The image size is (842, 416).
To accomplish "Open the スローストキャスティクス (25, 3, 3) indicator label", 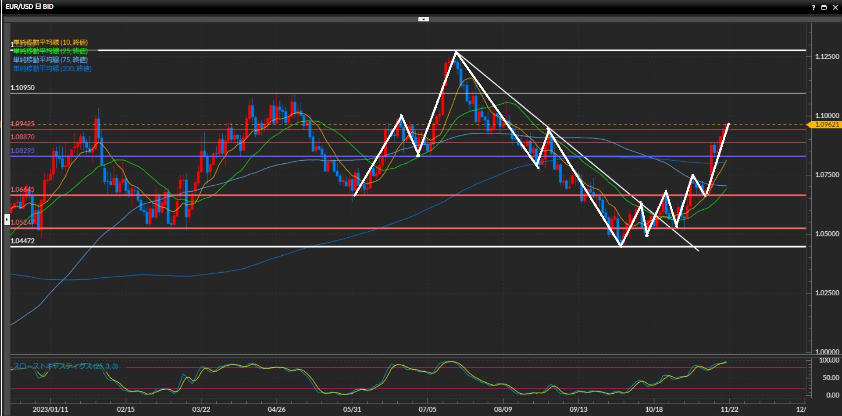I will tap(65, 366).
